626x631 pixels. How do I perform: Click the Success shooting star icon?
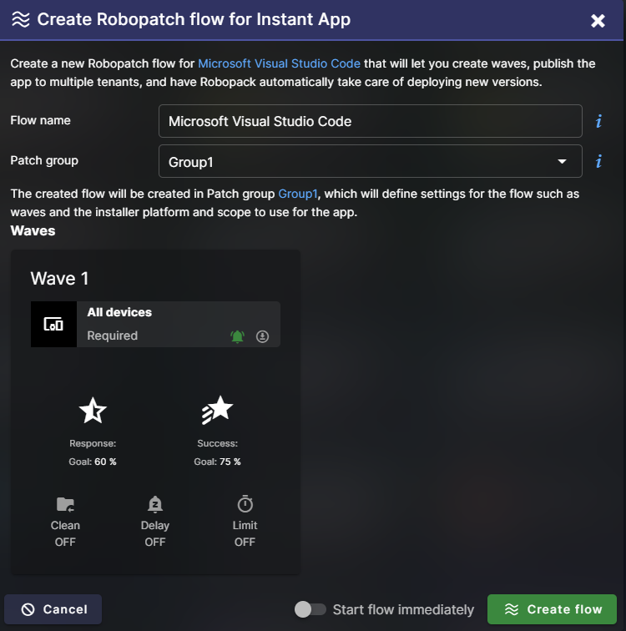tap(217, 410)
